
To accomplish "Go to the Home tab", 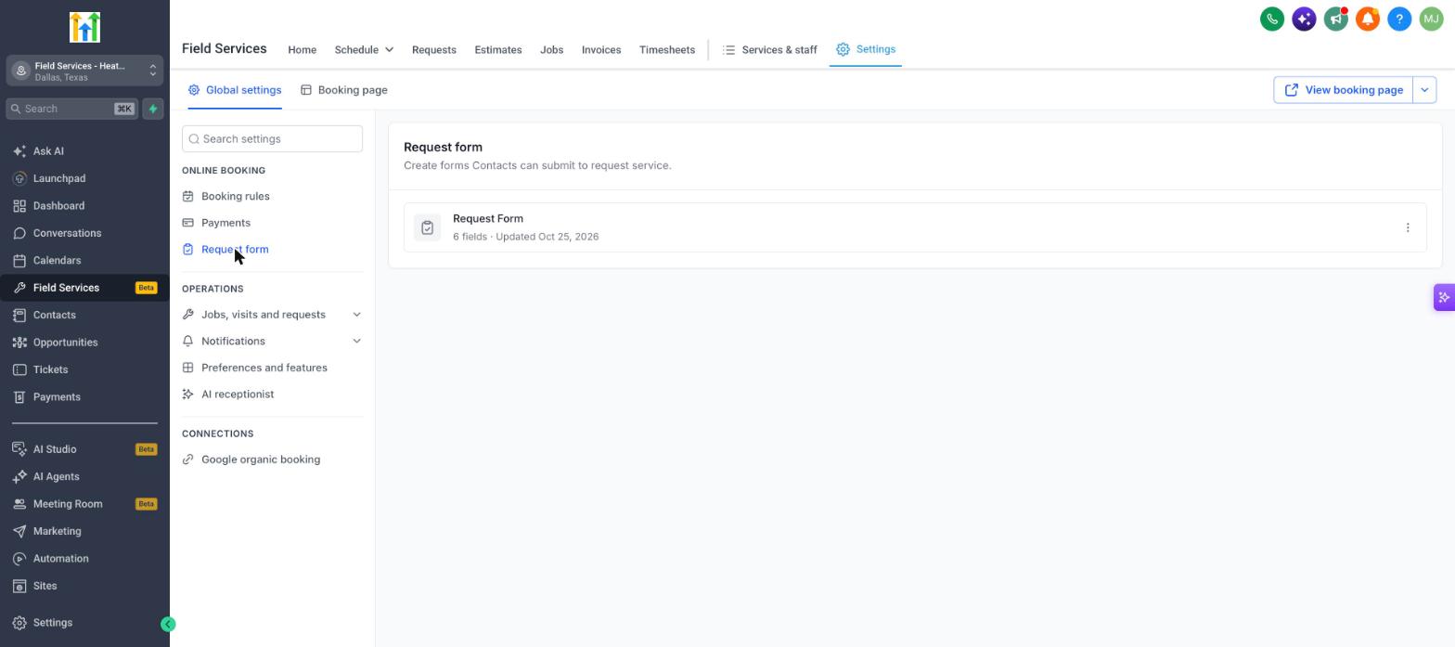I will tap(302, 49).
